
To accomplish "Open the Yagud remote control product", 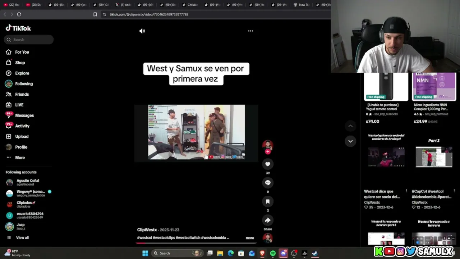I will [386, 98].
